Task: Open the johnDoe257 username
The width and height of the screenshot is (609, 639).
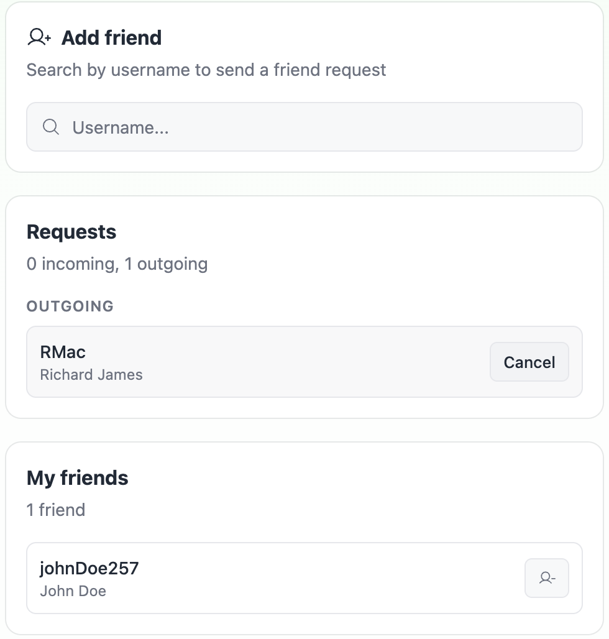Action: click(x=89, y=568)
